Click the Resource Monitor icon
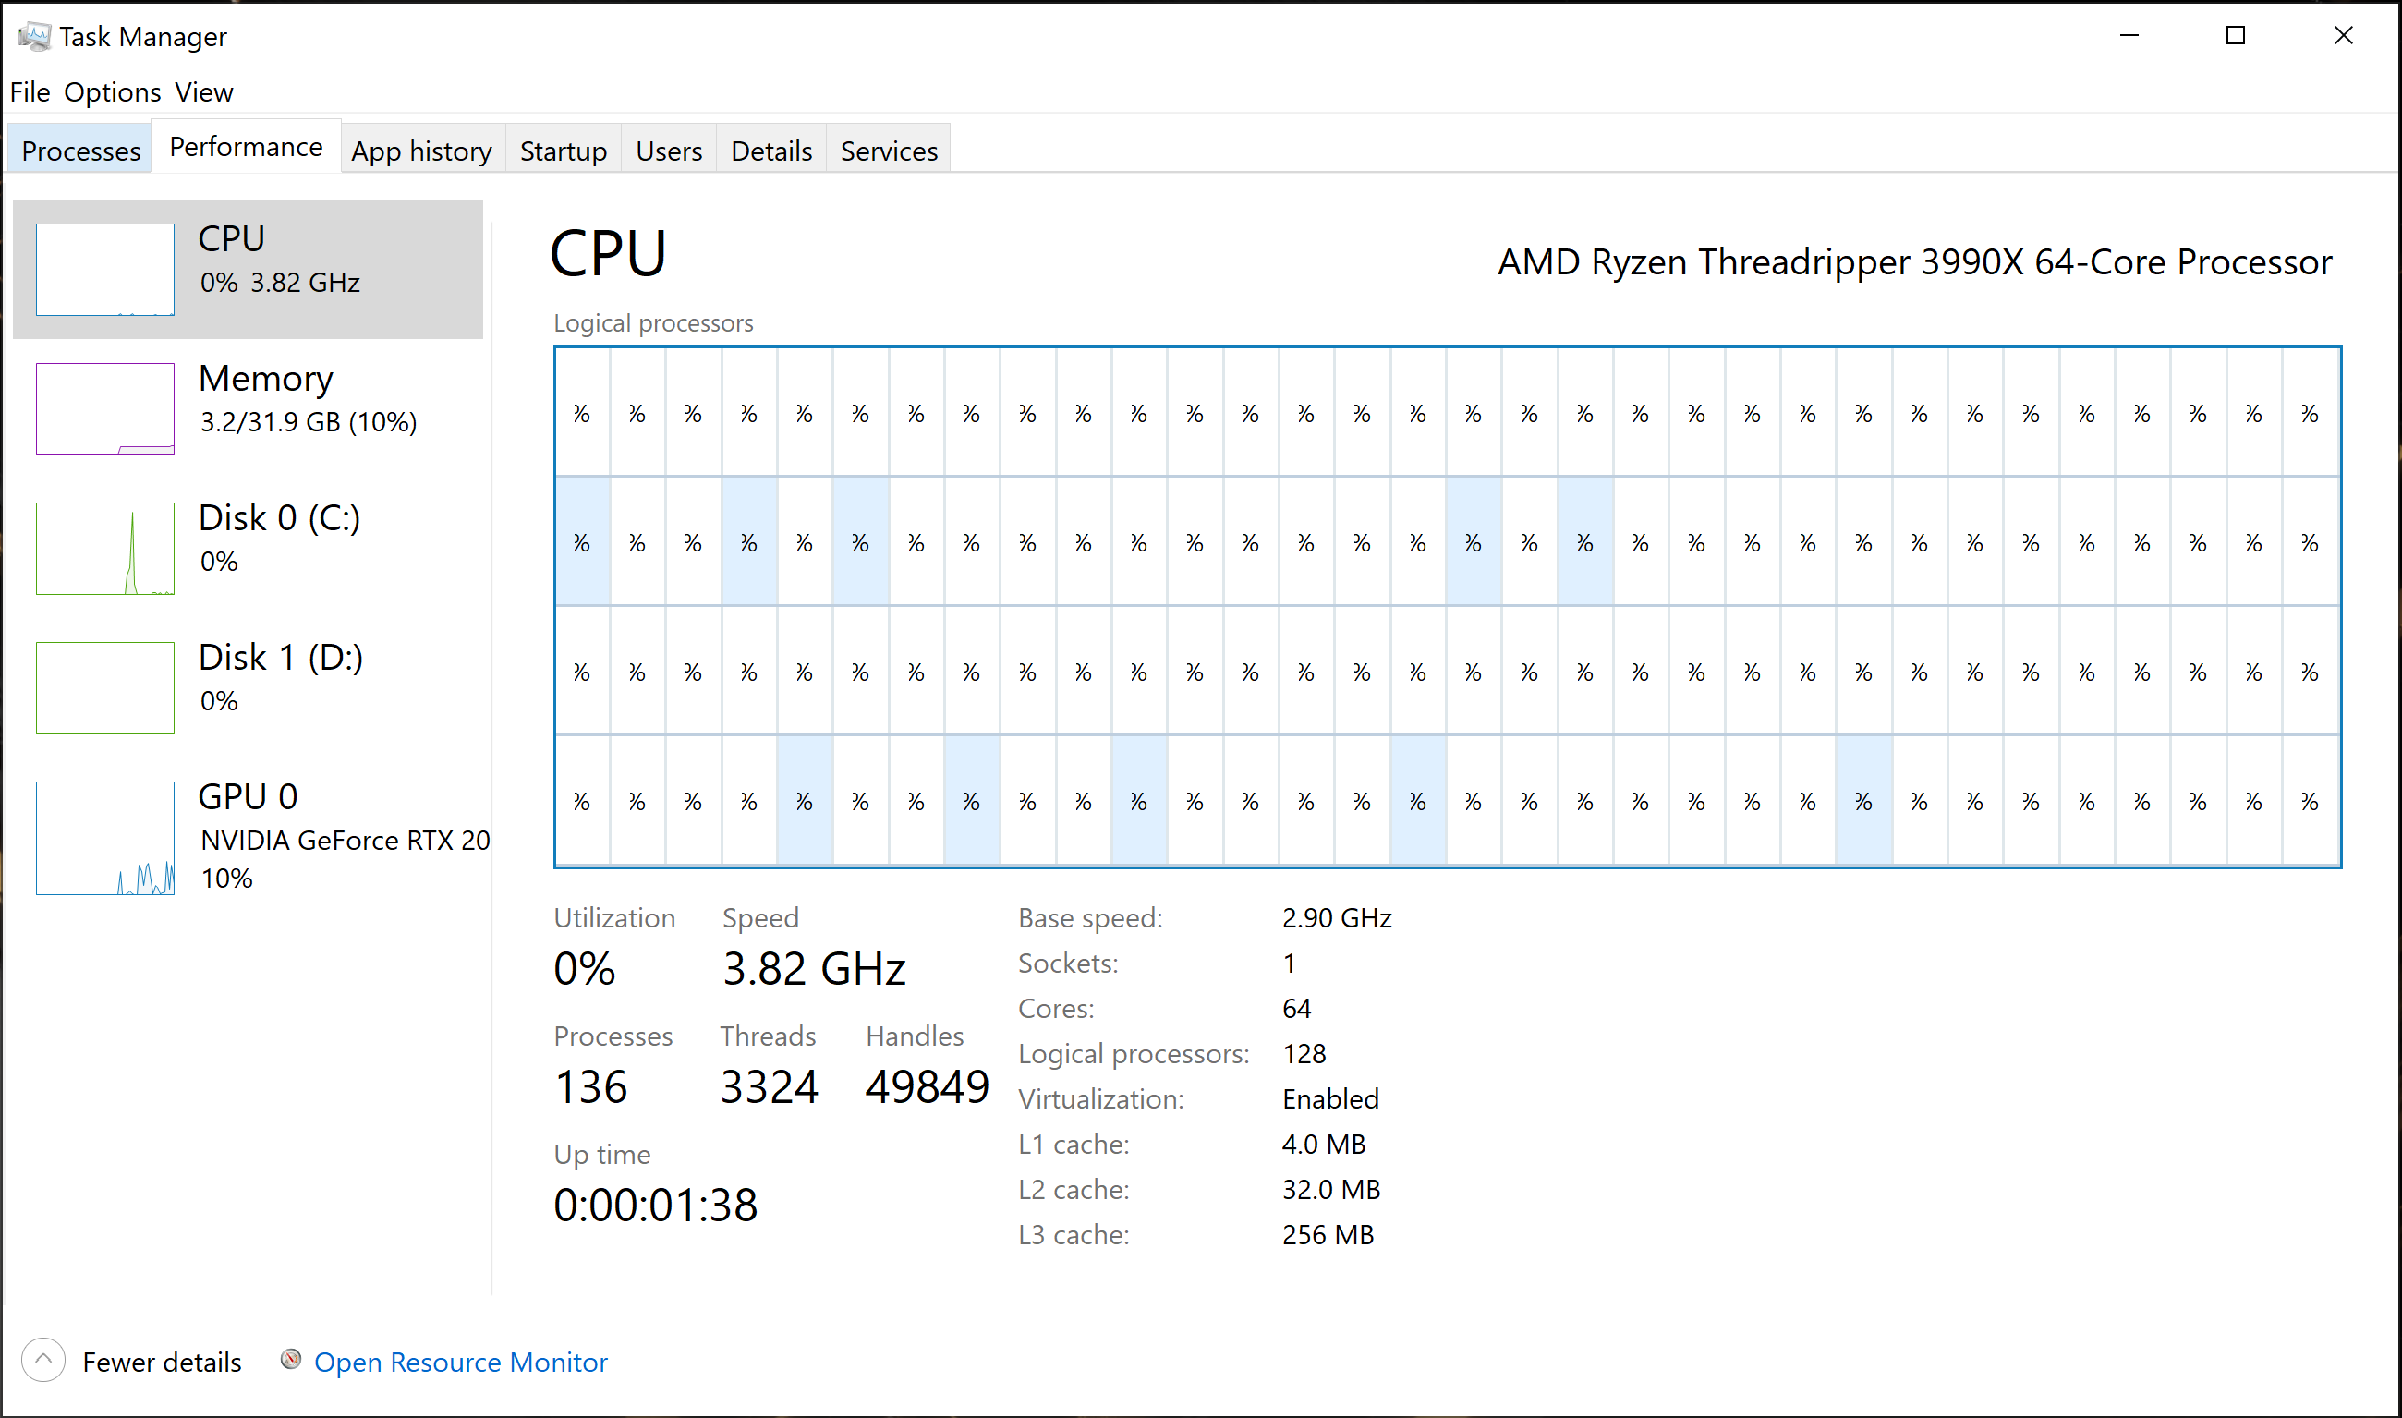 (290, 1359)
